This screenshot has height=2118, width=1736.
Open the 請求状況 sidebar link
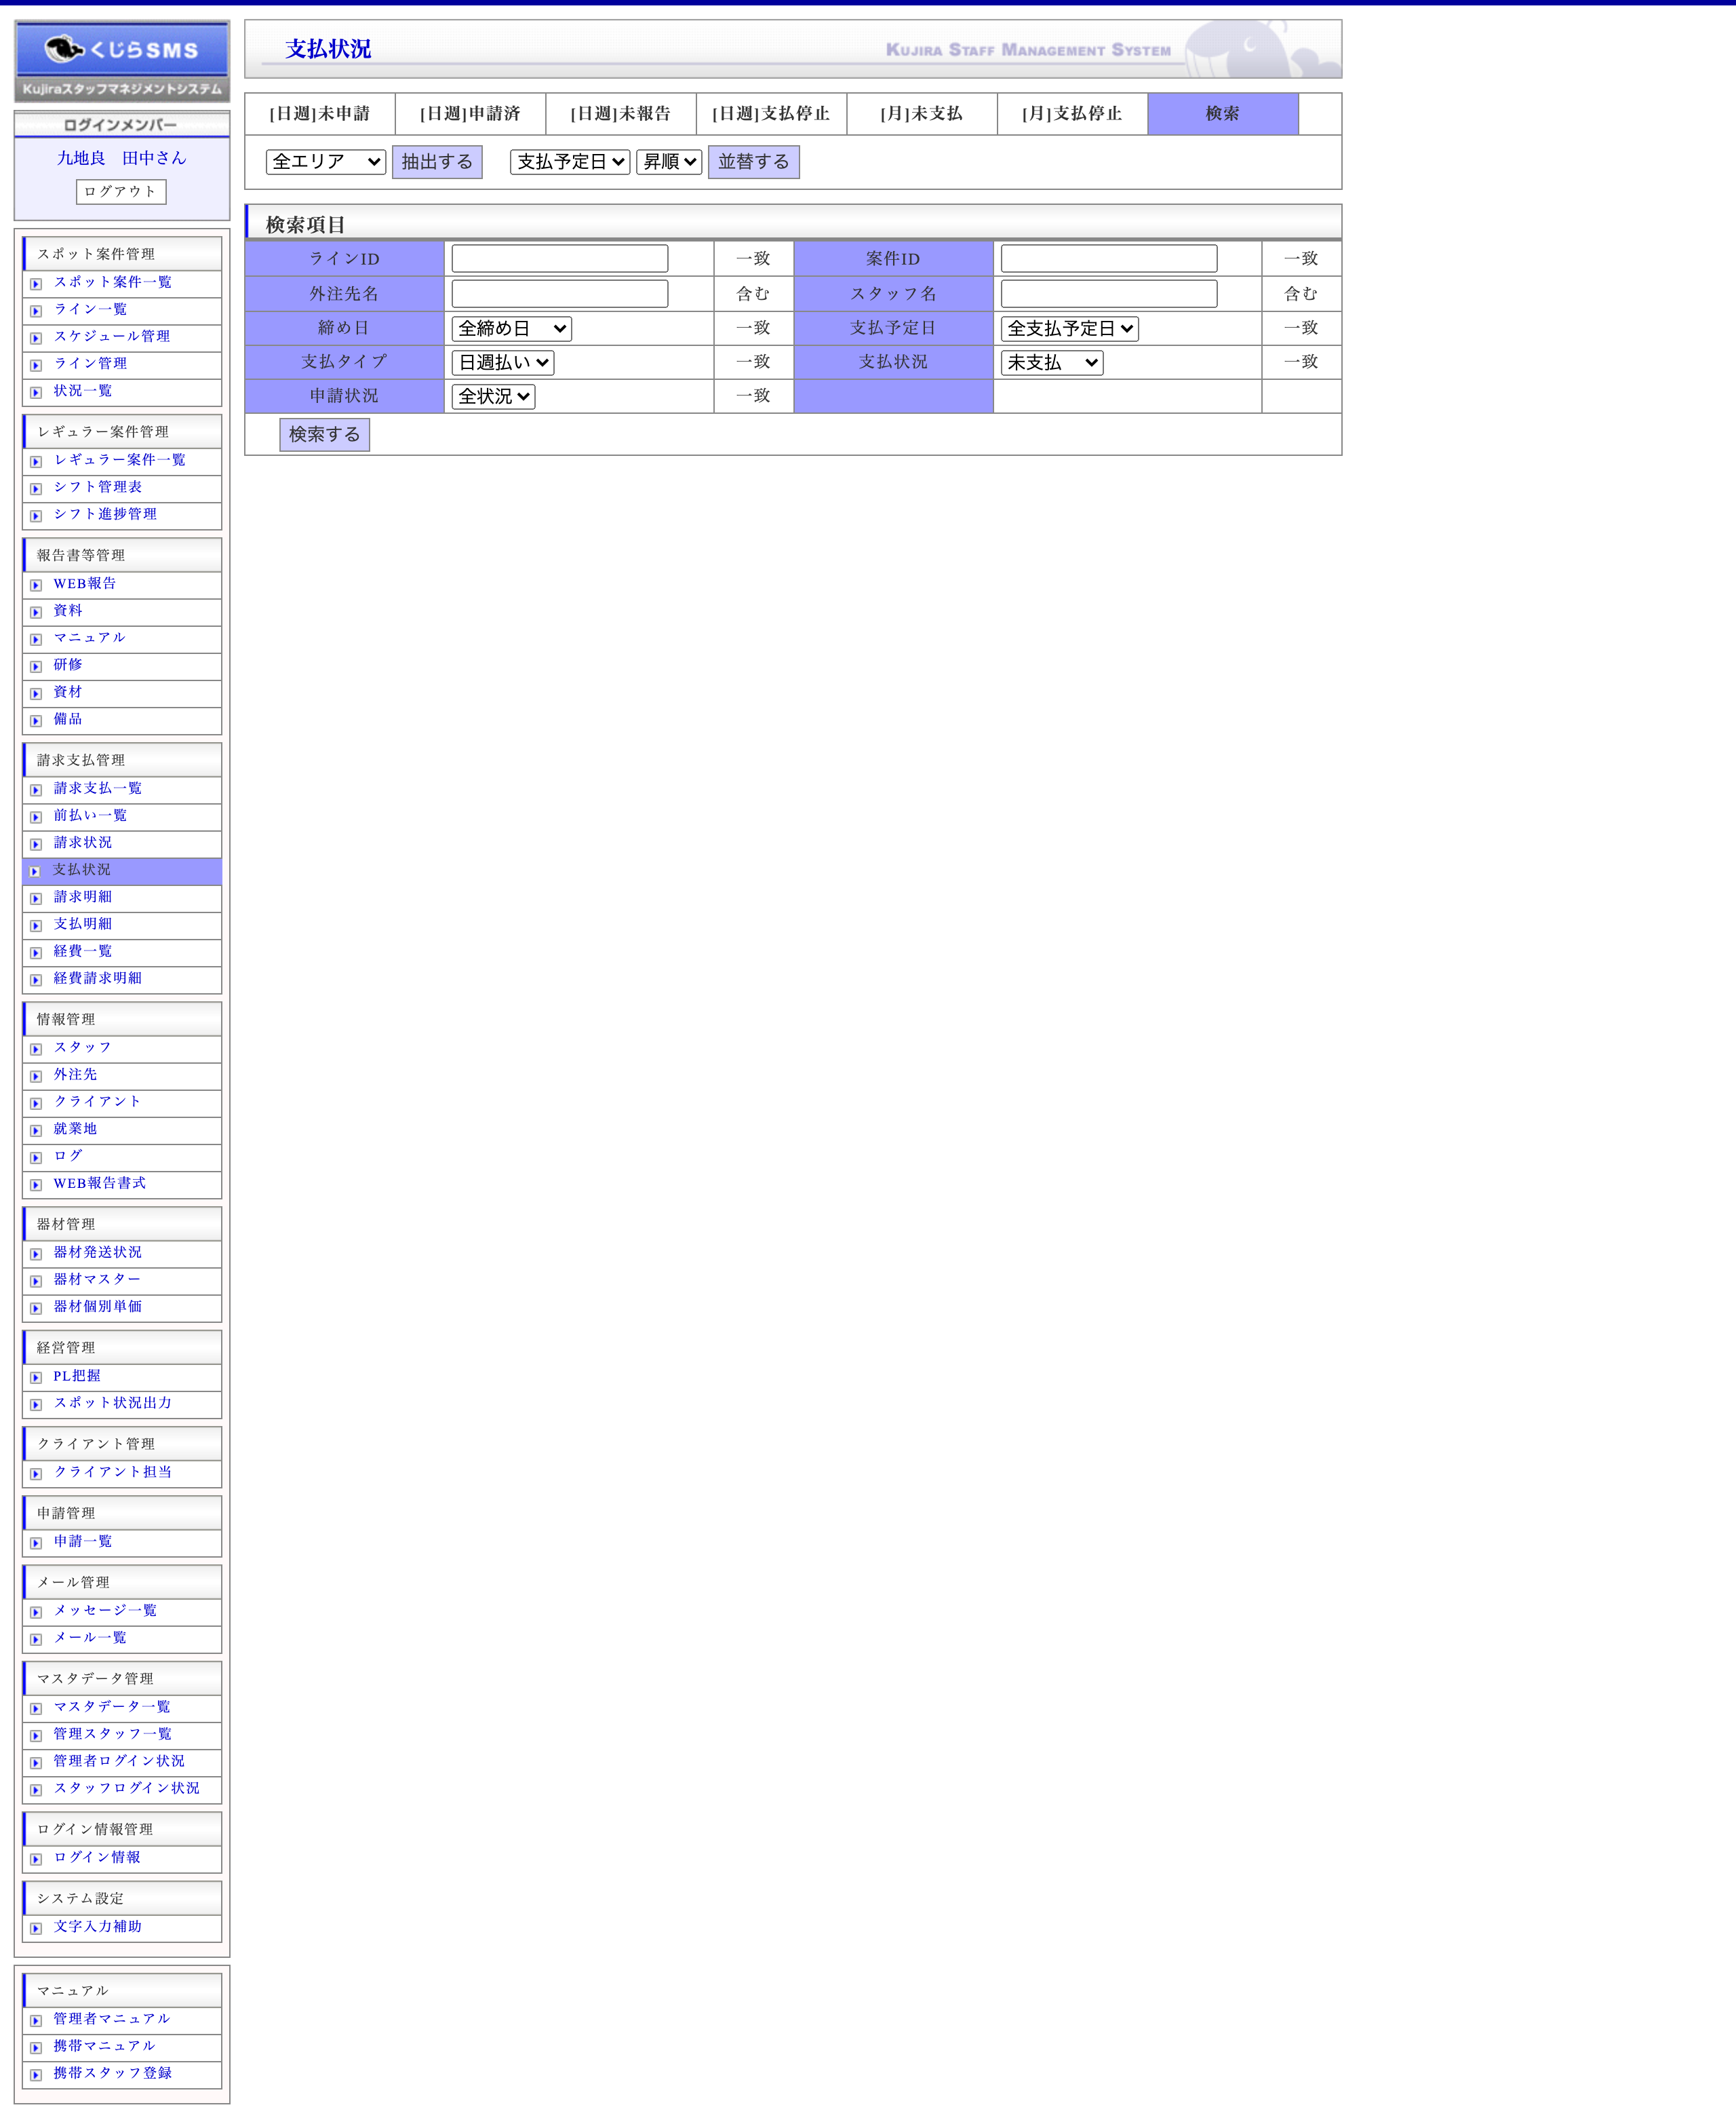[83, 843]
